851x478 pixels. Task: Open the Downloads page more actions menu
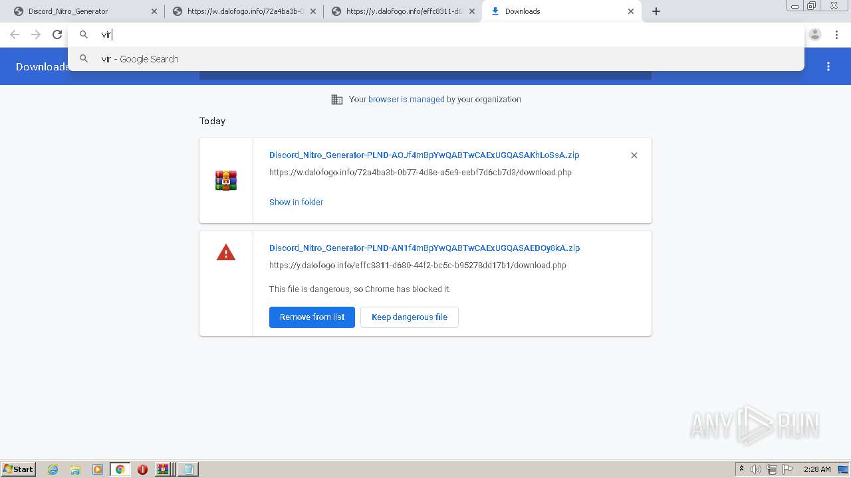click(828, 66)
